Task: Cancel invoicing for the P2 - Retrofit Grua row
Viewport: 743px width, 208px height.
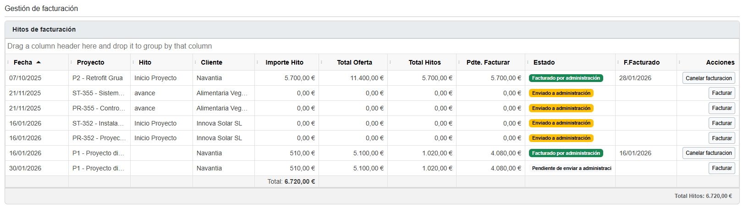Action: tap(708, 78)
